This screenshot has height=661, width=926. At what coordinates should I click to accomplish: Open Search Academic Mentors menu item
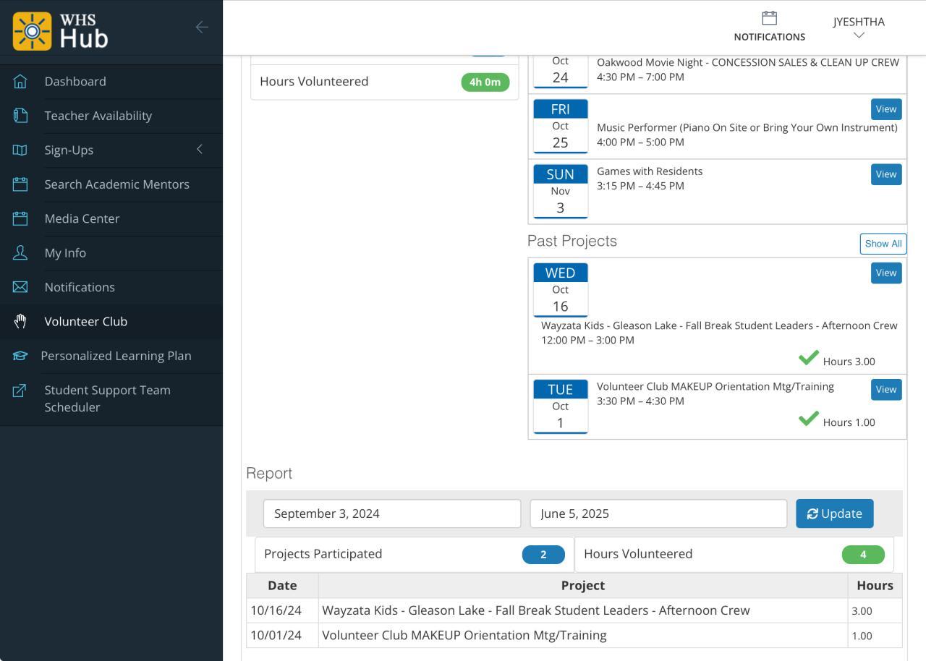(x=116, y=184)
